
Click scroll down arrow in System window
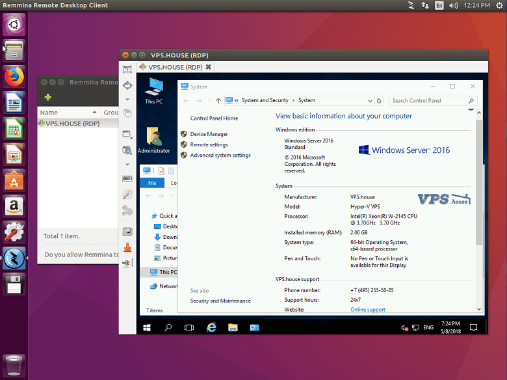click(x=479, y=309)
